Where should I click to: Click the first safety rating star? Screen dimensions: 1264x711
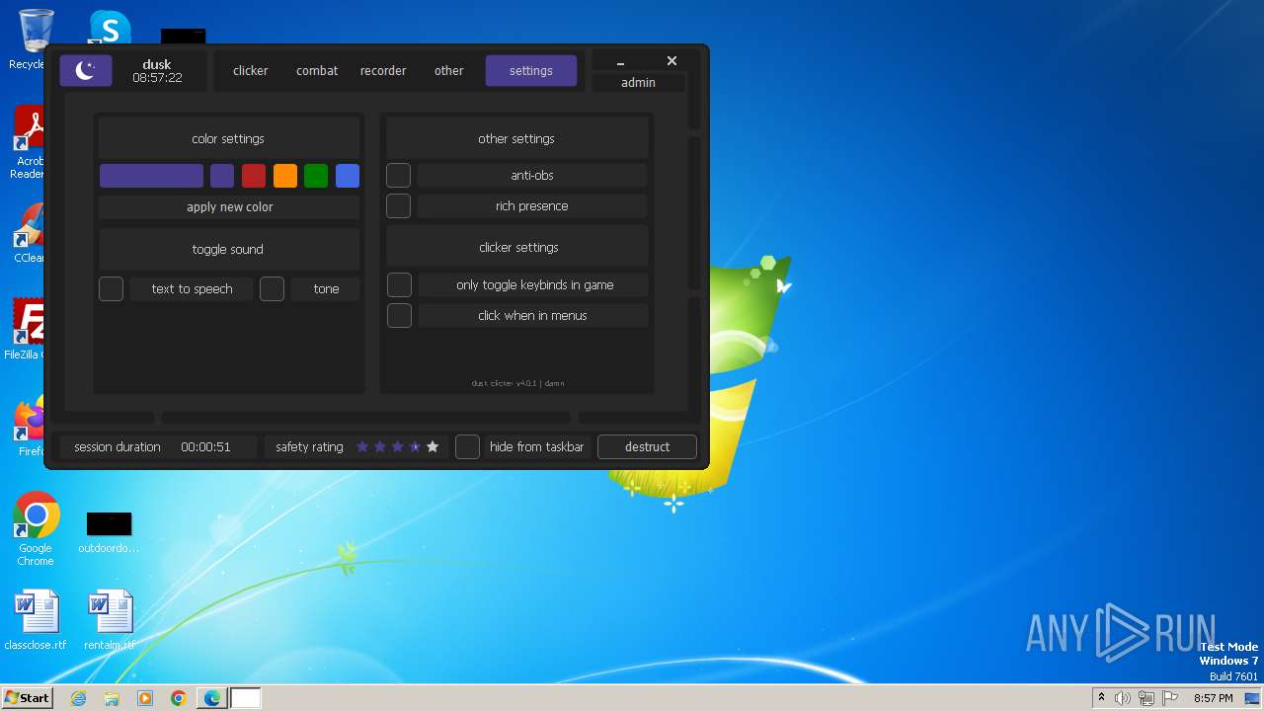[x=362, y=447]
